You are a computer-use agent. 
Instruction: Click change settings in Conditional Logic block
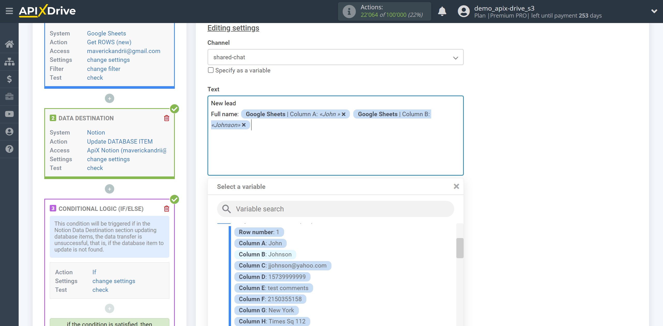(114, 281)
